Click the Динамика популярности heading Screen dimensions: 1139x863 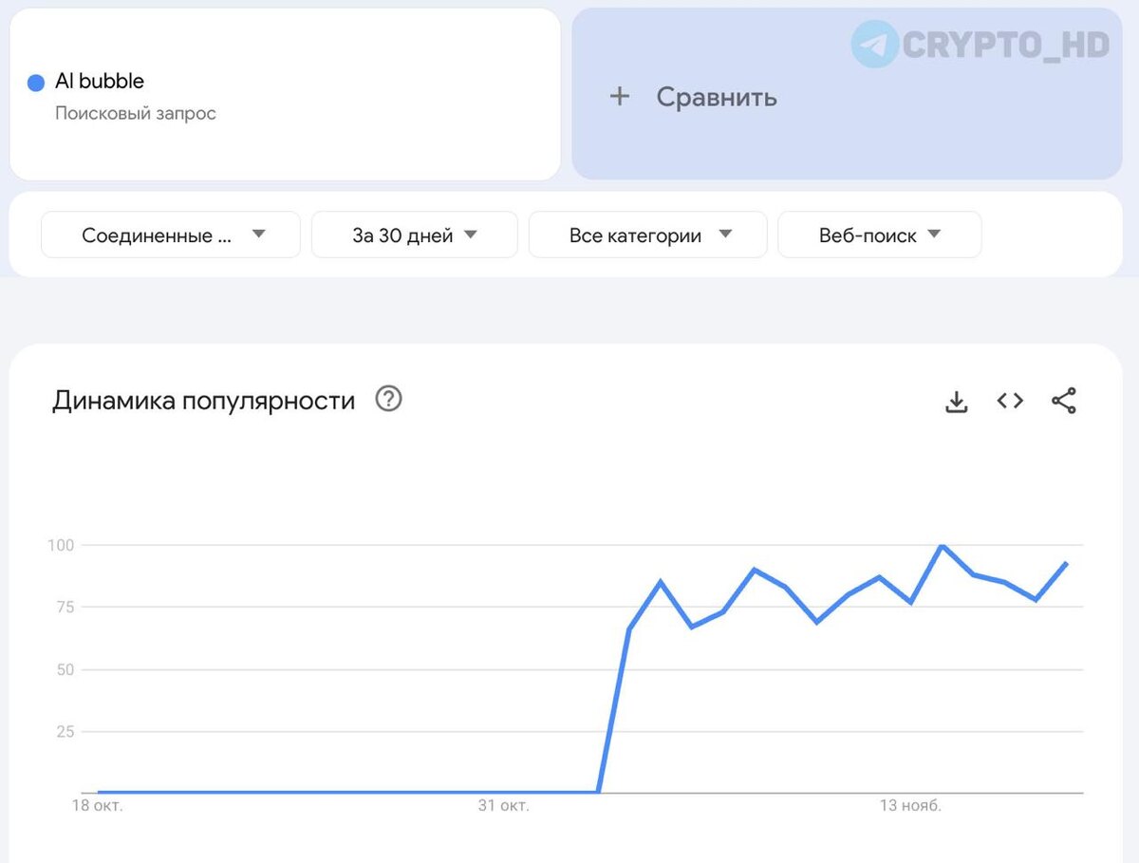tap(204, 401)
